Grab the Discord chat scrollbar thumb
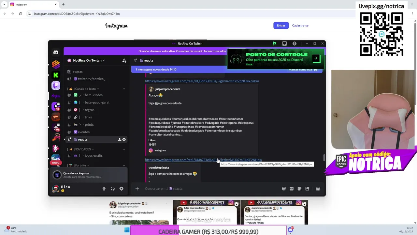This screenshot has height=235, width=417. pos(324,158)
